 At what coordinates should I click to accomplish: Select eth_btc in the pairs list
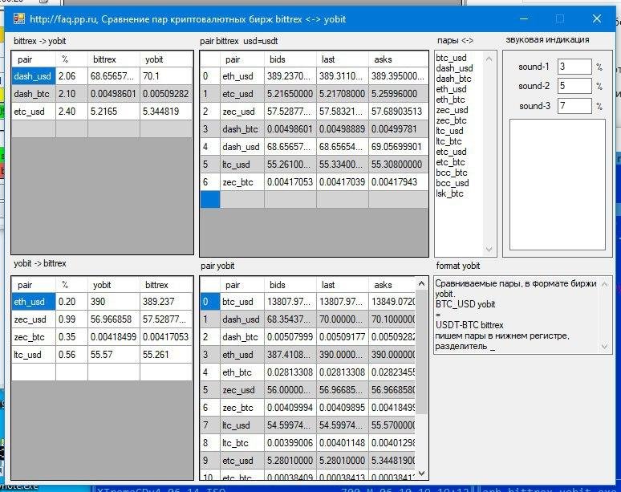point(450,100)
